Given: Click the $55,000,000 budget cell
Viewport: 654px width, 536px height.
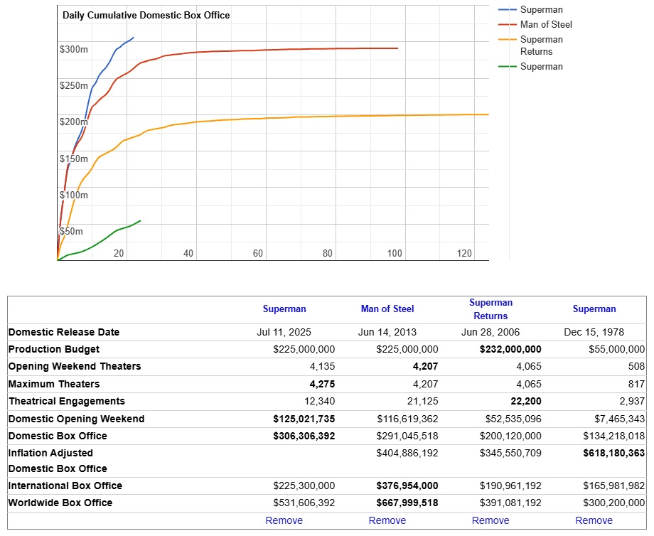Looking at the screenshot, I should (x=616, y=350).
